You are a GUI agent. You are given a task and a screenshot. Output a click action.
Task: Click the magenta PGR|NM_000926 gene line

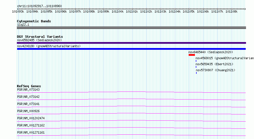(x=131, y=114)
